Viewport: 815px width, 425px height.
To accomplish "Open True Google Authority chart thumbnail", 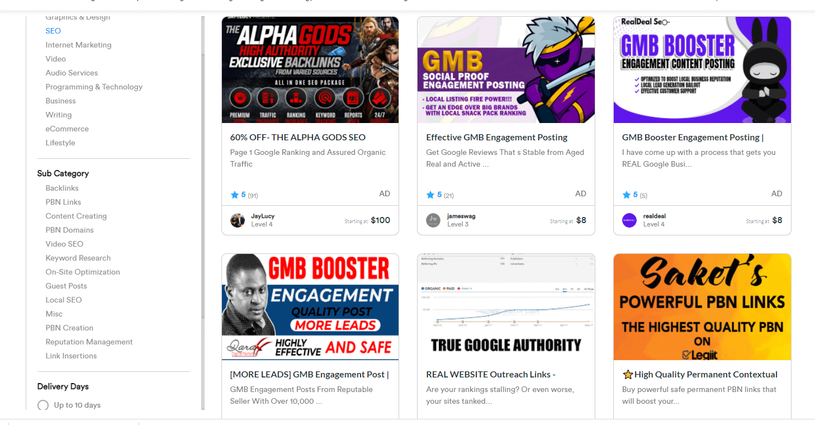I will click(506, 307).
